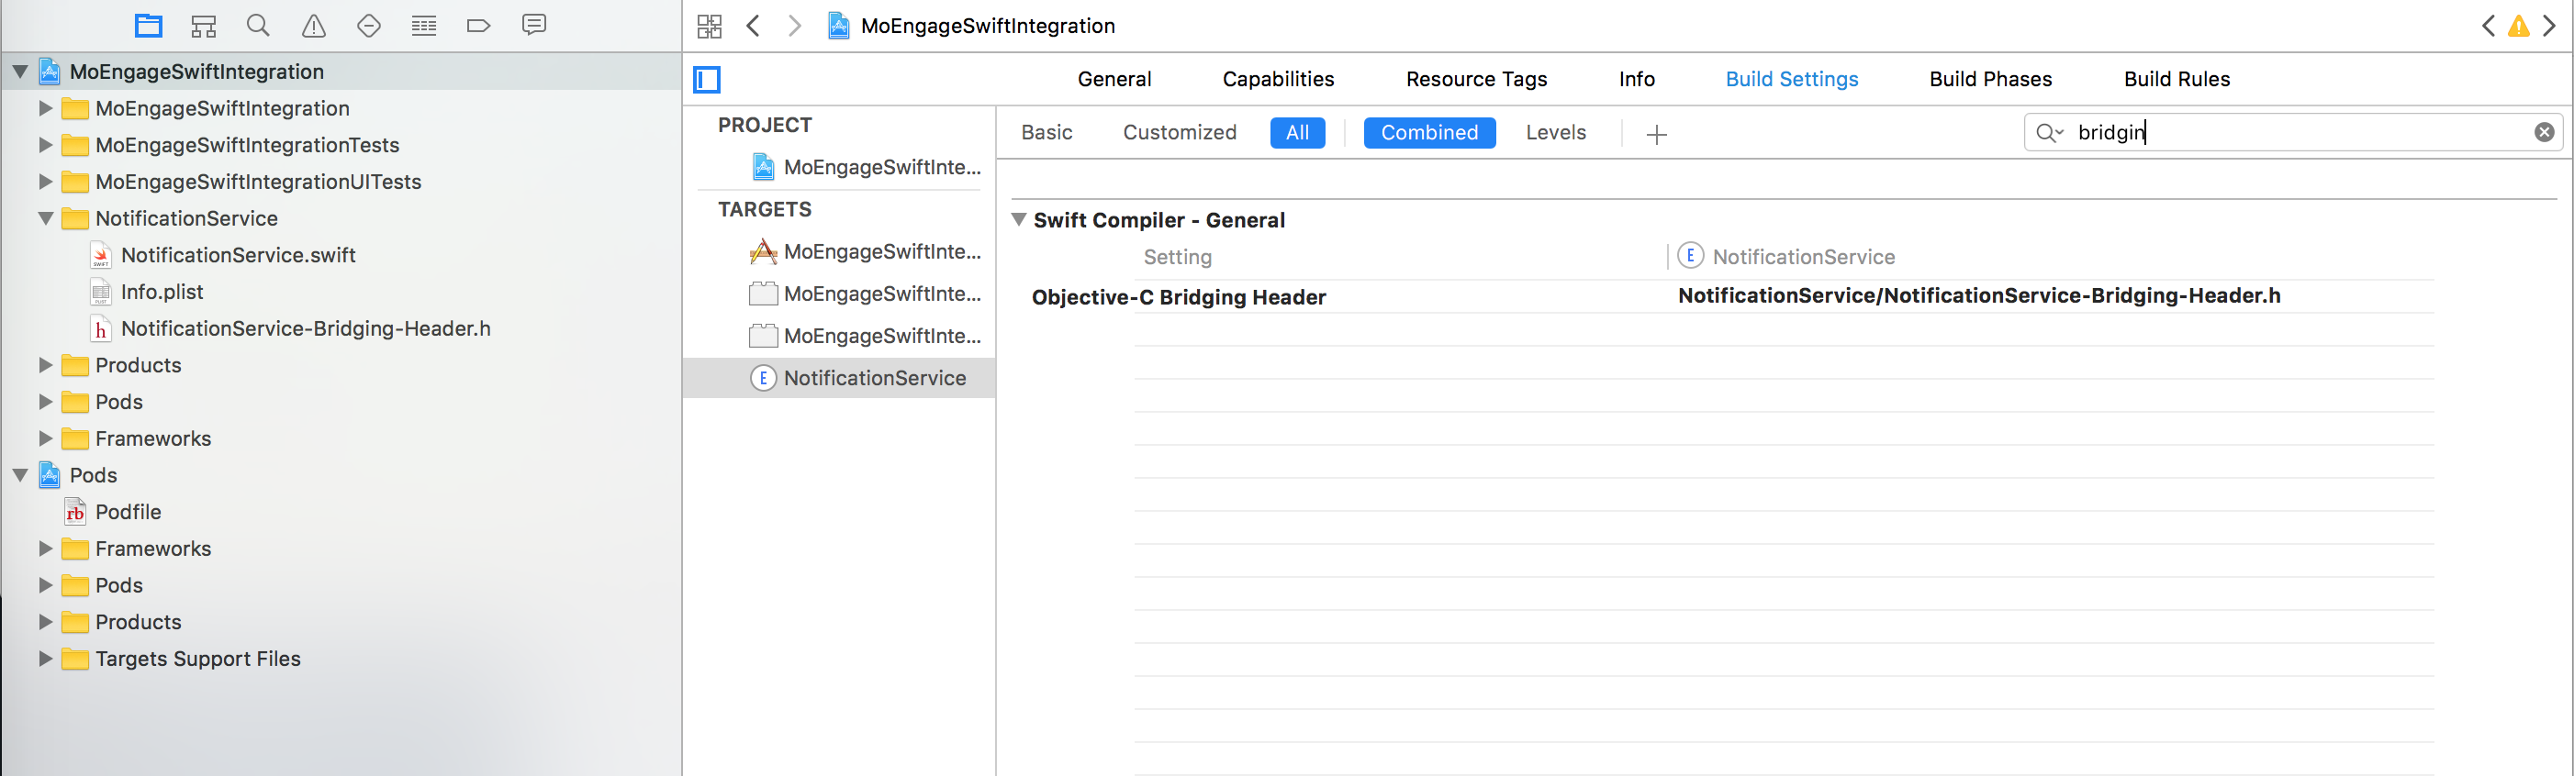Toggle the project and targets list sidebar
Viewport: 2574px width, 776px height.
click(x=708, y=79)
